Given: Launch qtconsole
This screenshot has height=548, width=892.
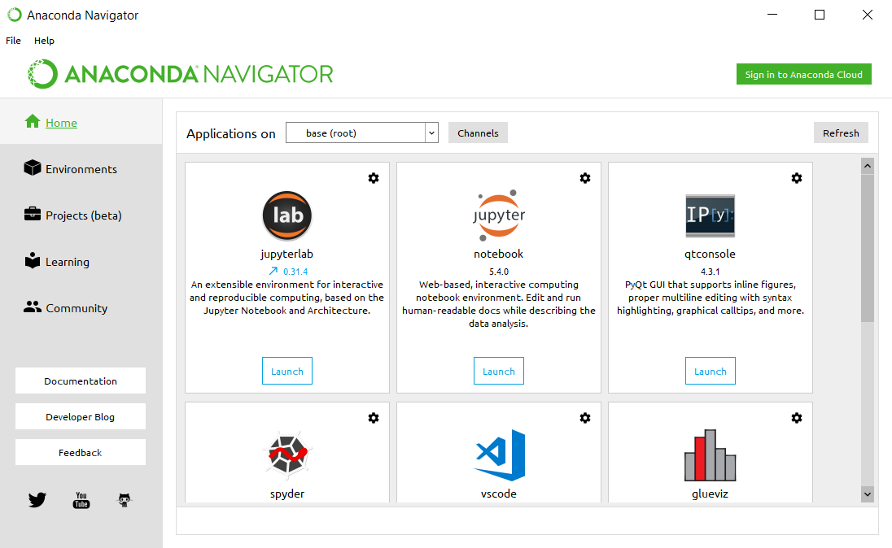Looking at the screenshot, I should 710,372.
